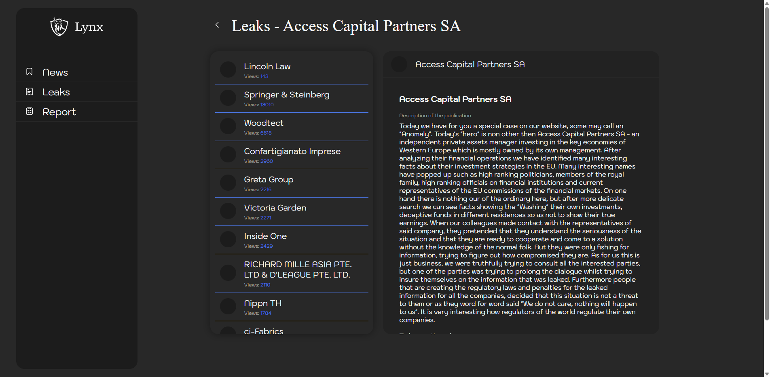The width and height of the screenshot is (770, 377).
Task: Click the Leaks document icon in sidebar
Action: tap(30, 92)
